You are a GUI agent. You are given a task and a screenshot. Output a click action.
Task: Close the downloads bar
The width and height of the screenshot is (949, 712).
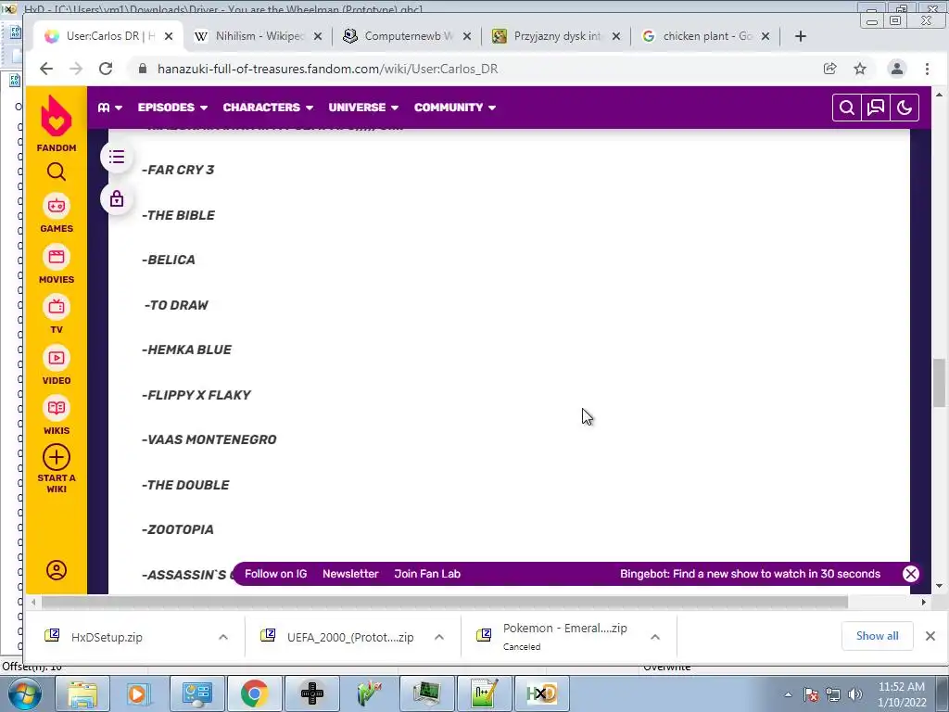[x=930, y=636]
